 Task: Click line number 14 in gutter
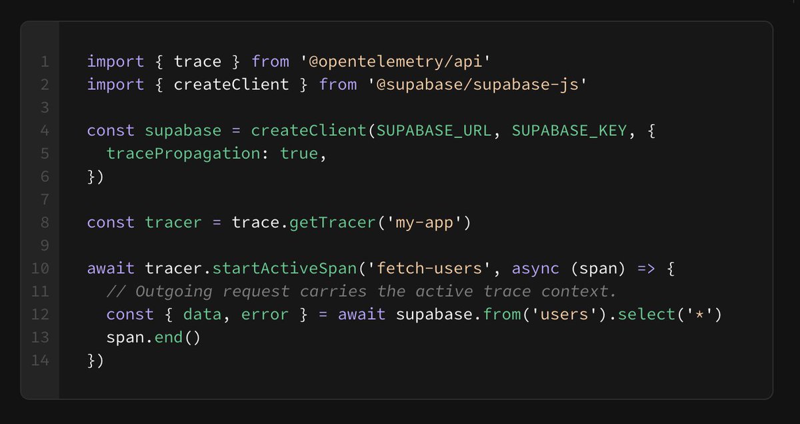(x=40, y=361)
